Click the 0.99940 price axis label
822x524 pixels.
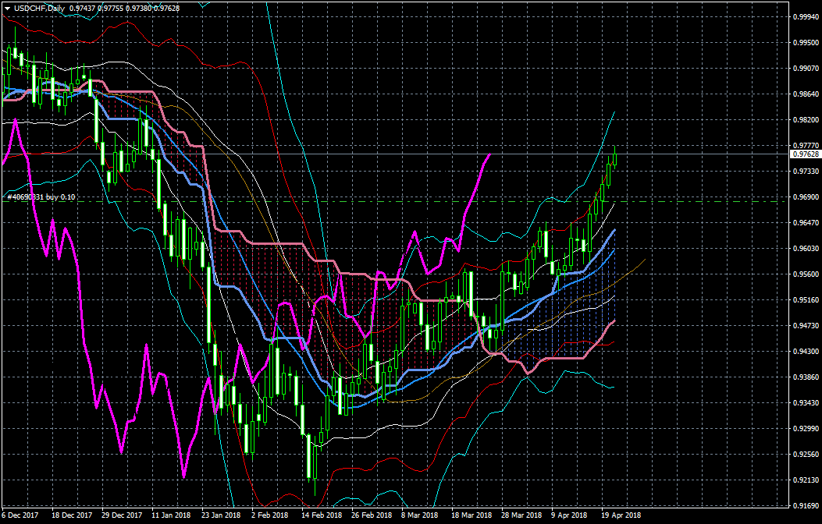tap(803, 16)
